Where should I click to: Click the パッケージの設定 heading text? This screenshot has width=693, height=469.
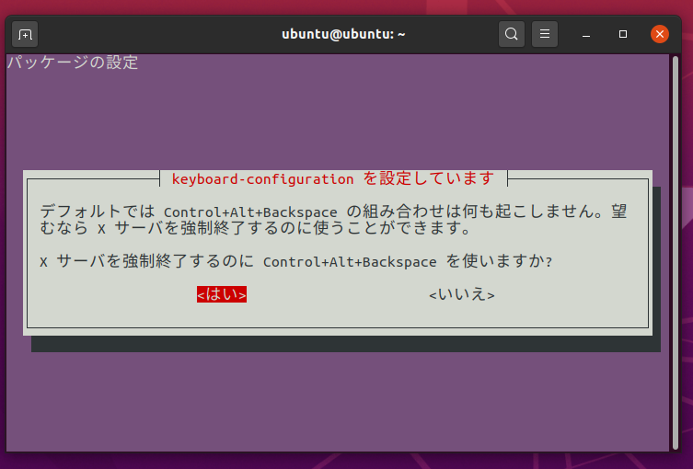click(73, 63)
